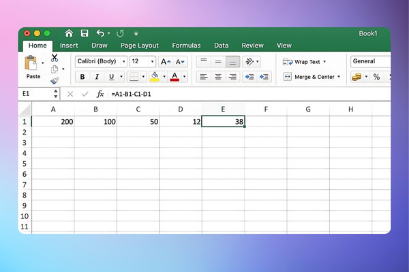Expand accounting format currency arrow
The height and width of the screenshot is (272, 409).
(x=366, y=77)
